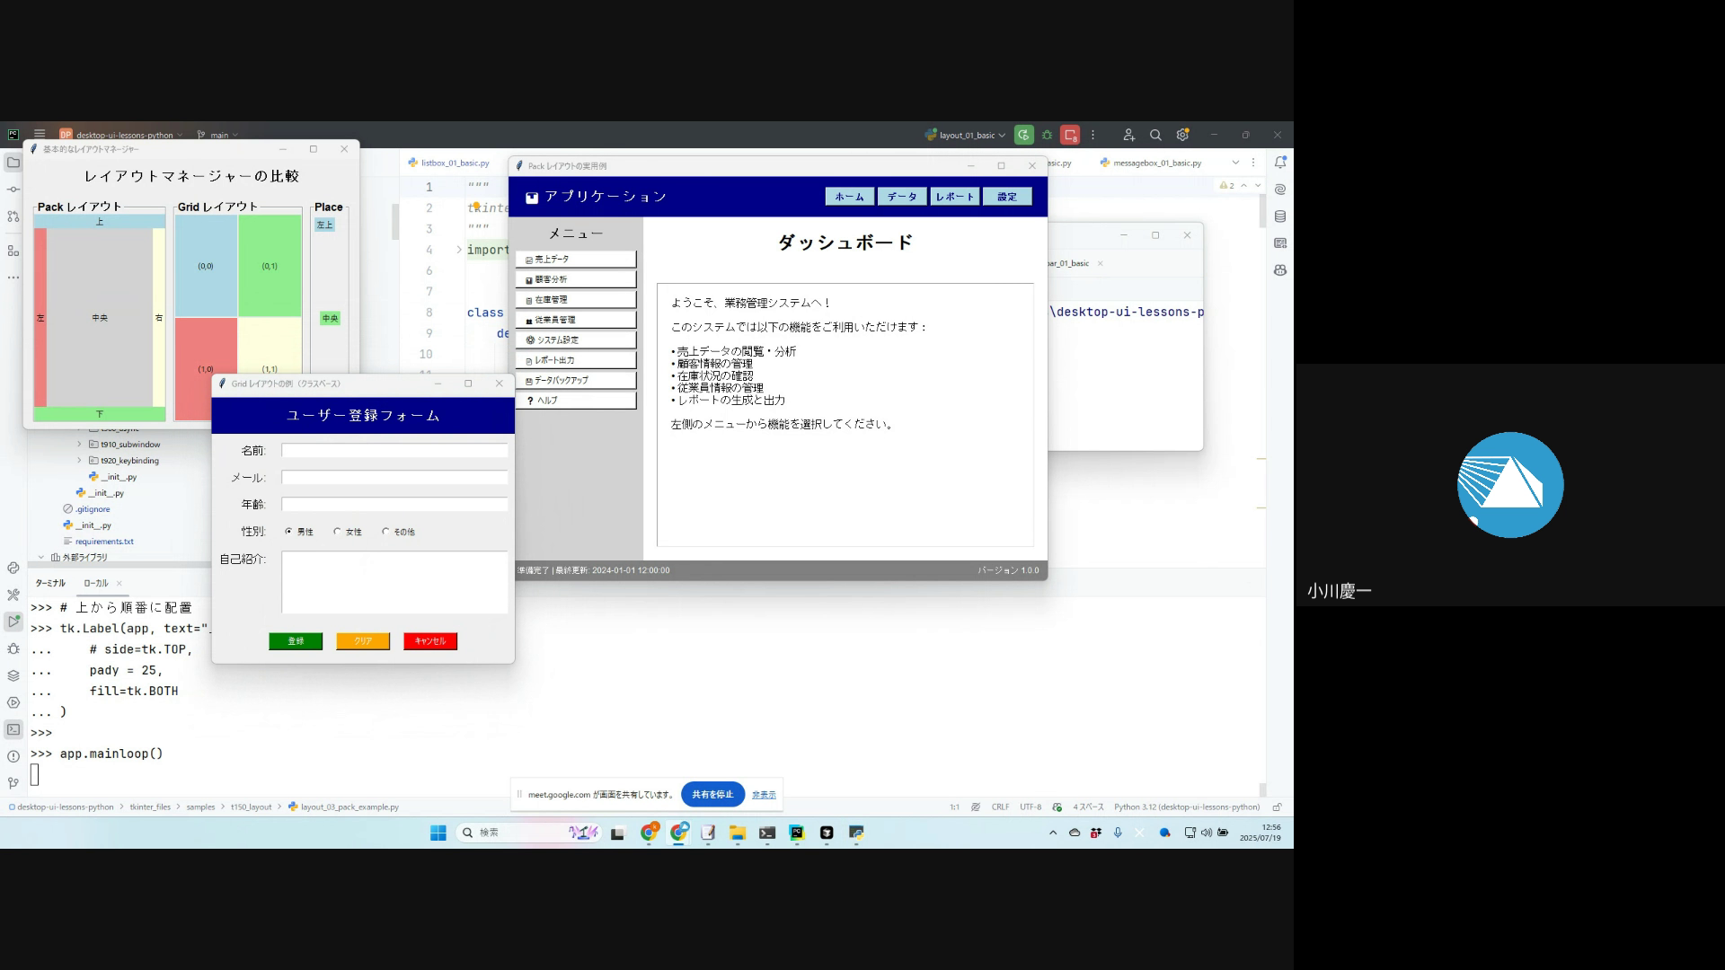This screenshot has height=970, width=1725.
Task: Open the Database tool window icon
Action: tap(1280, 216)
